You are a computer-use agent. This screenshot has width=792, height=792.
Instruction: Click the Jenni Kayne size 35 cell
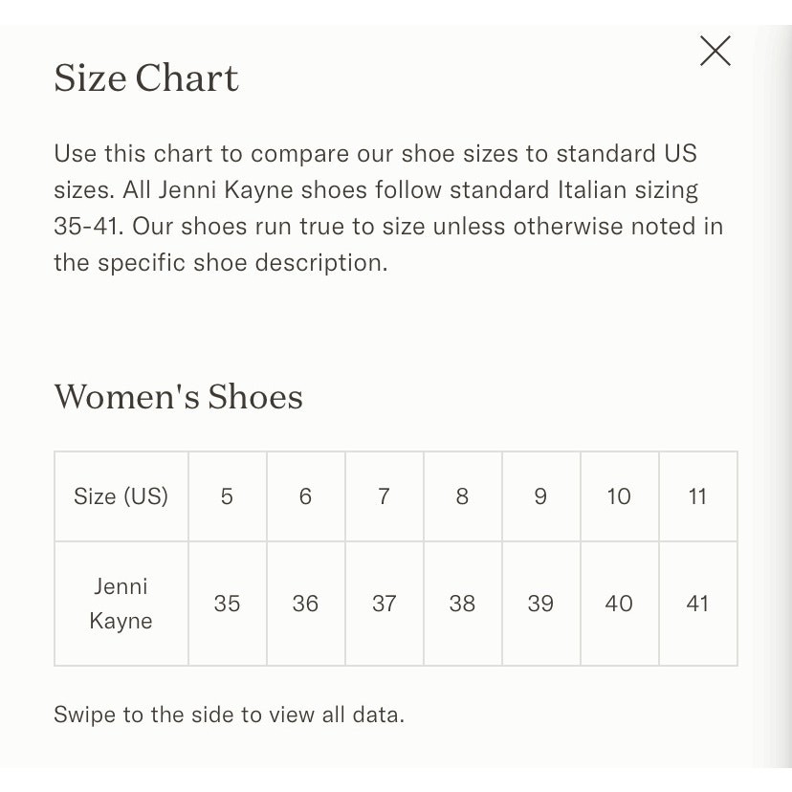[228, 604]
